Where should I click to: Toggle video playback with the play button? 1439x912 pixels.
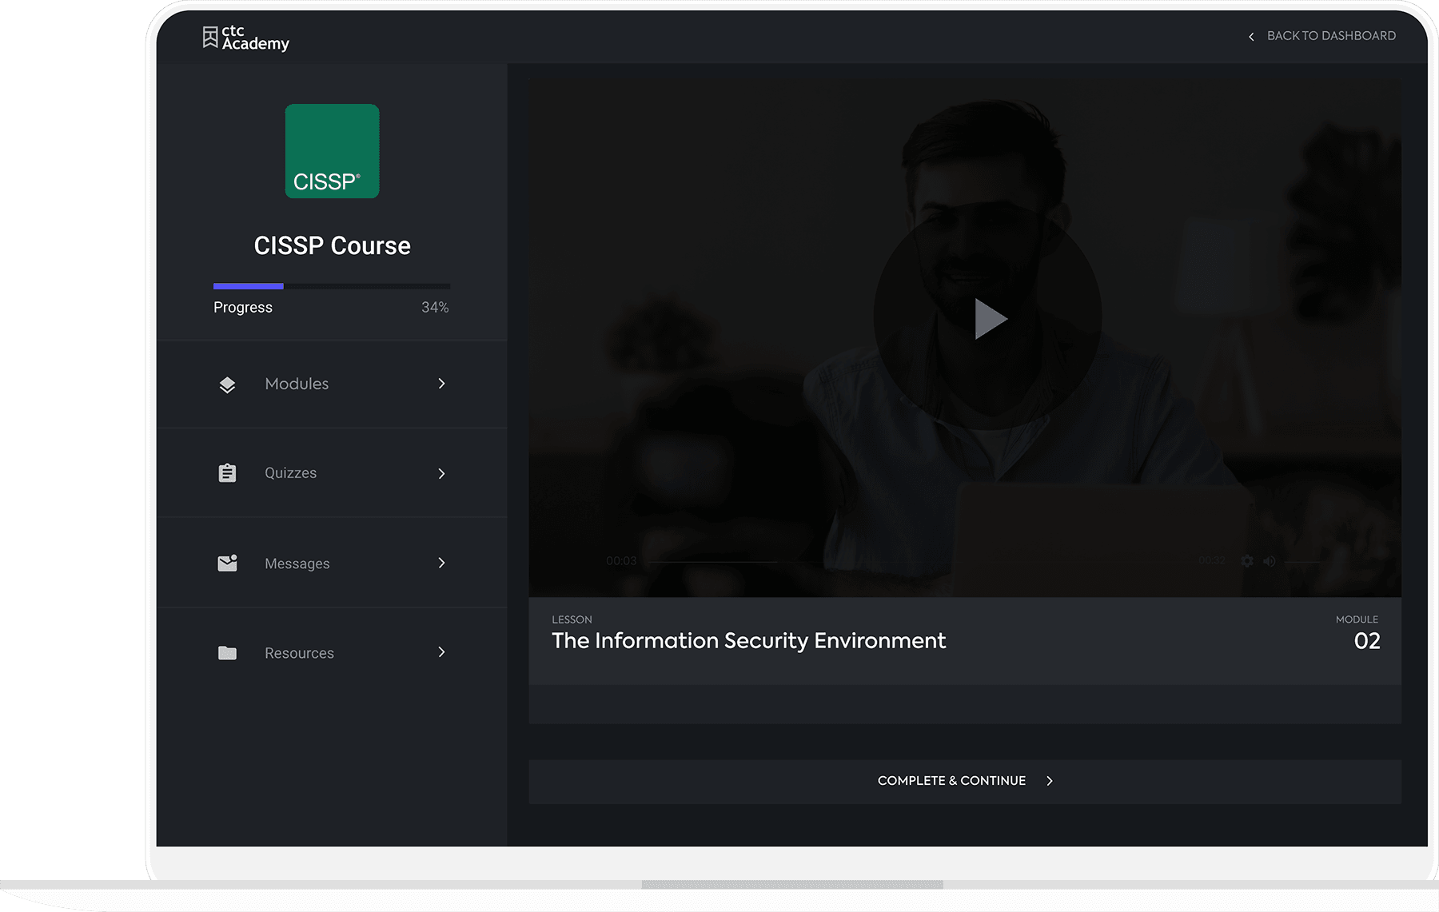[x=988, y=318]
